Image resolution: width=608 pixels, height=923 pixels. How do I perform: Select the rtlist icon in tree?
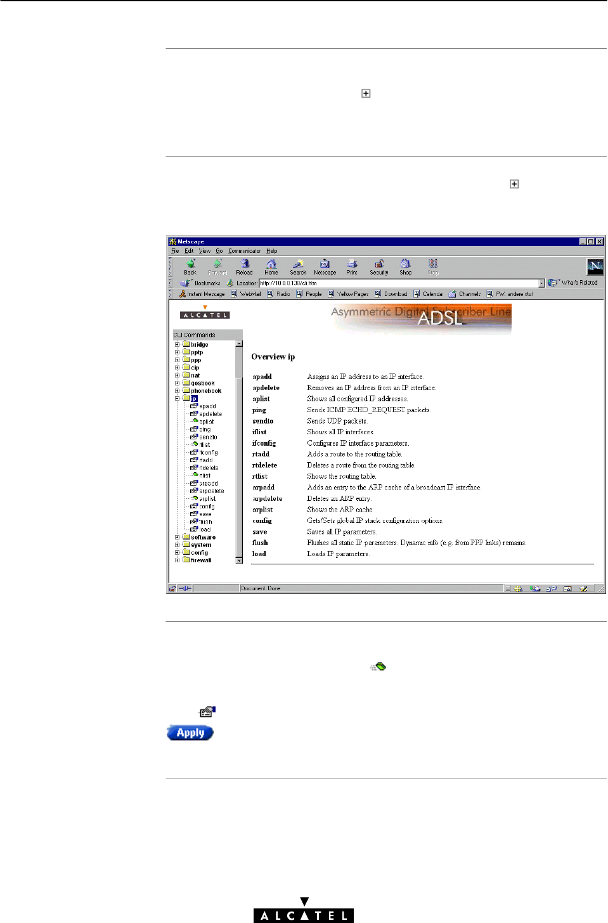194,475
